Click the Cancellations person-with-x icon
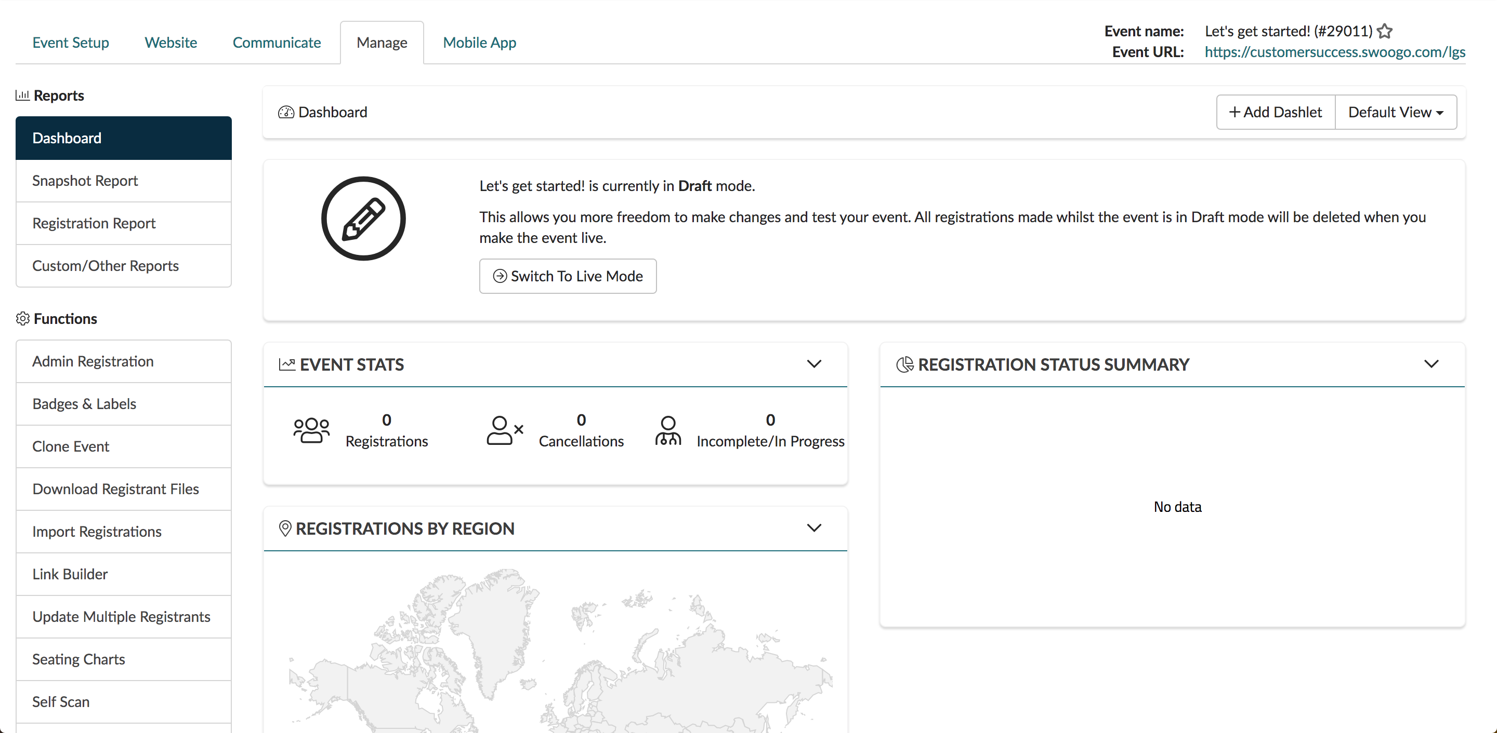The width and height of the screenshot is (1497, 733). (x=504, y=431)
